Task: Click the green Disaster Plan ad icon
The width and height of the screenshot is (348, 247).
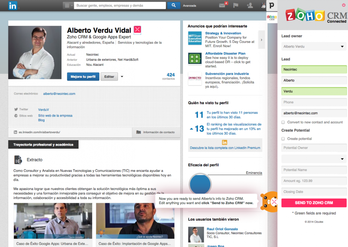Action: (x=195, y=58)
